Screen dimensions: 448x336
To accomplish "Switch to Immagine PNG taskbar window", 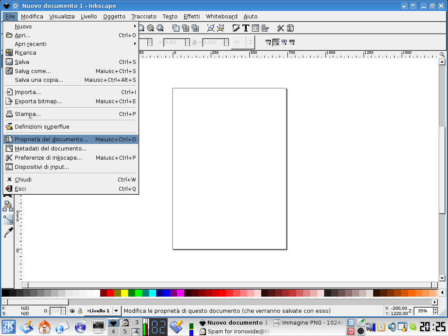I will (308, 323).
